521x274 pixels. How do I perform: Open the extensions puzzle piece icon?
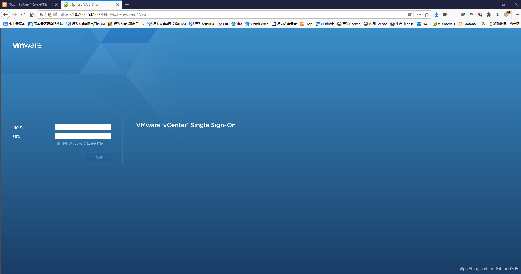(x=489, y=14)
